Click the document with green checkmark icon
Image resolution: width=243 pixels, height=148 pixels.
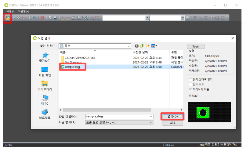tap(188, 18)
